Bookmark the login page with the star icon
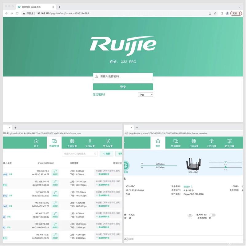246x246 pixels. pyautogui.click(x=215, y=13)
